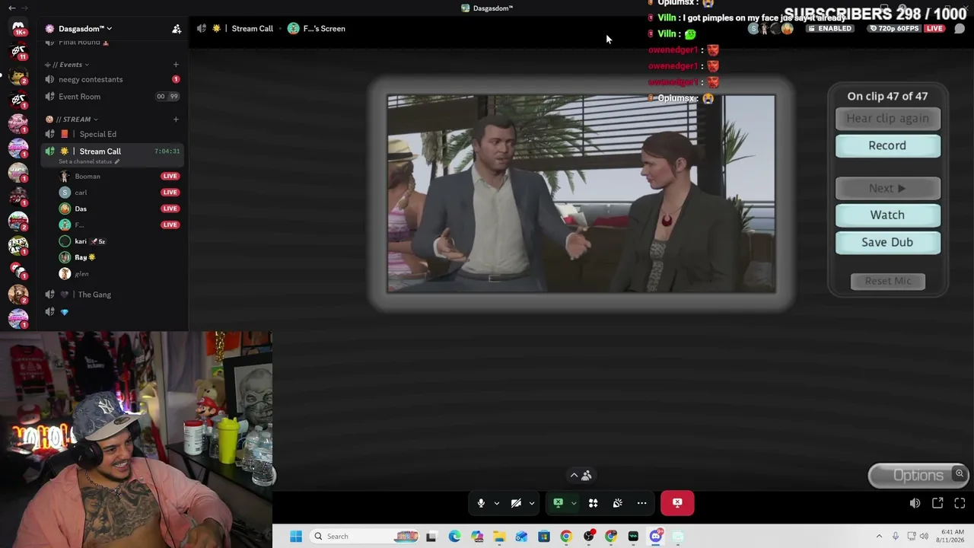Open File Explorer from the taskbar
974x548 pixels.
(x=499, y=537)
